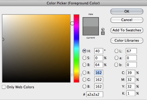Select the S saturation radio button
Image resolution: width=147 pixels, height=100 pixels.
84,58
